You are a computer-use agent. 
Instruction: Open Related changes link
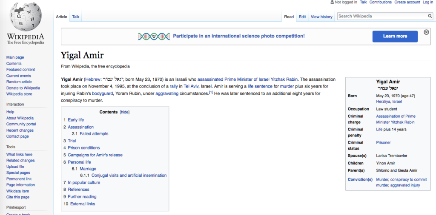coord(20,160)
